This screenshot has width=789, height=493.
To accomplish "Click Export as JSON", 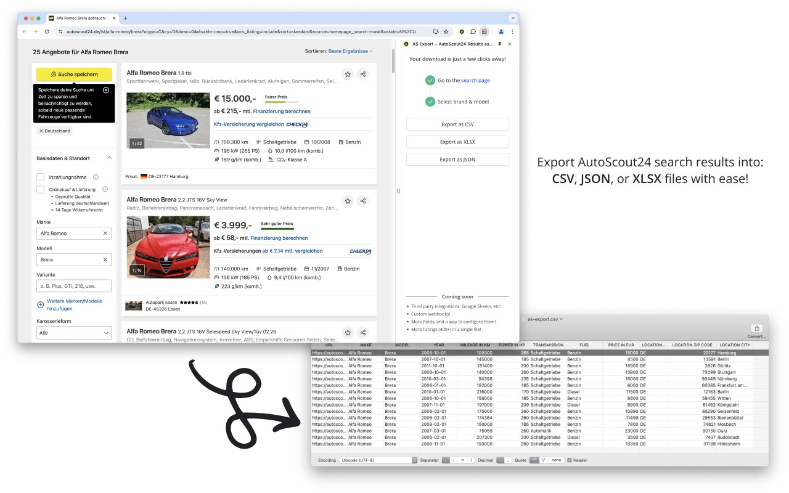I will [457, 160].
